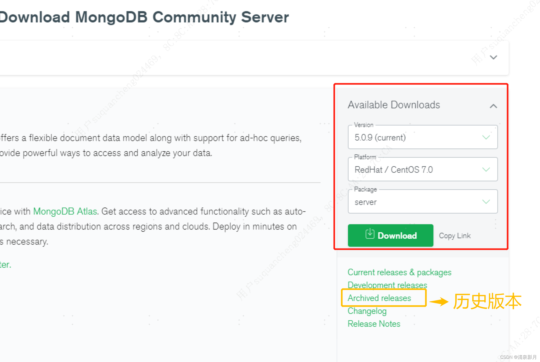This screenshot has width=540, height=362.
Task: Expand the top section with the chevron arrow
Action: [493, 57]
